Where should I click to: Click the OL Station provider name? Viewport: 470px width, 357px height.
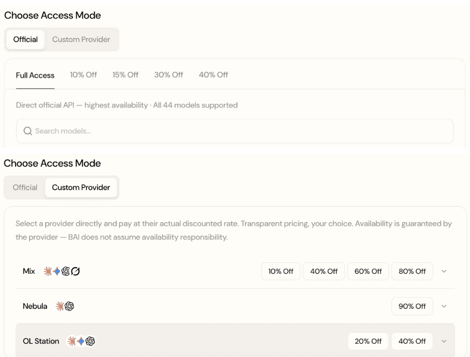pyautogui.click(x=41, y=341)
